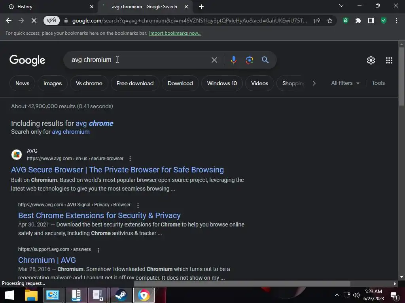Open Google quick settings gear

[x=371, y=60]
